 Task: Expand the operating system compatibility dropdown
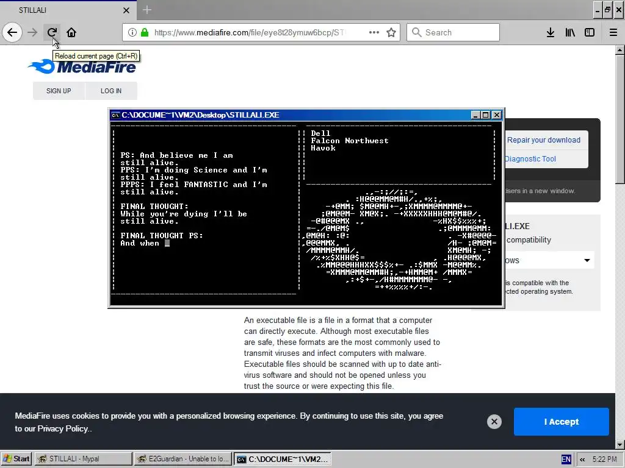click(x=550, y=260)
